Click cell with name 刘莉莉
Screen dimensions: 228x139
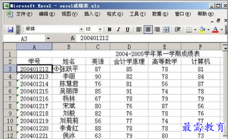69,121
